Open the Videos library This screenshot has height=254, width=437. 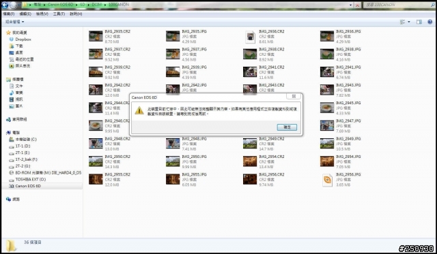click(19, 99)
